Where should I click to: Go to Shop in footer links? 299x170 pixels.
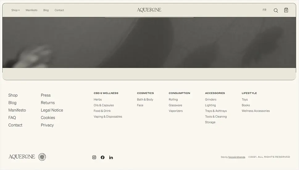coord(13,95)
